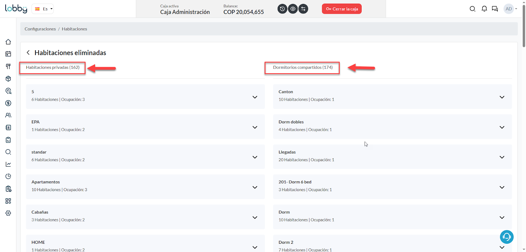Image resolution: width=526 pixels, height=252 pixels.
Task: Click the notification bell icon
Action: [x=484, y=9]
